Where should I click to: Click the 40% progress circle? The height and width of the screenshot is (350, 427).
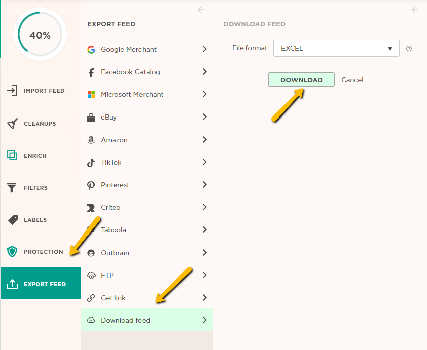tap(40, 35)
